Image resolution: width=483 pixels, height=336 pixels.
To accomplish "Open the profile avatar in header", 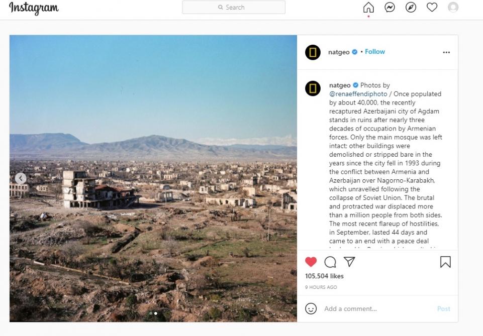I will pos(453,7).
